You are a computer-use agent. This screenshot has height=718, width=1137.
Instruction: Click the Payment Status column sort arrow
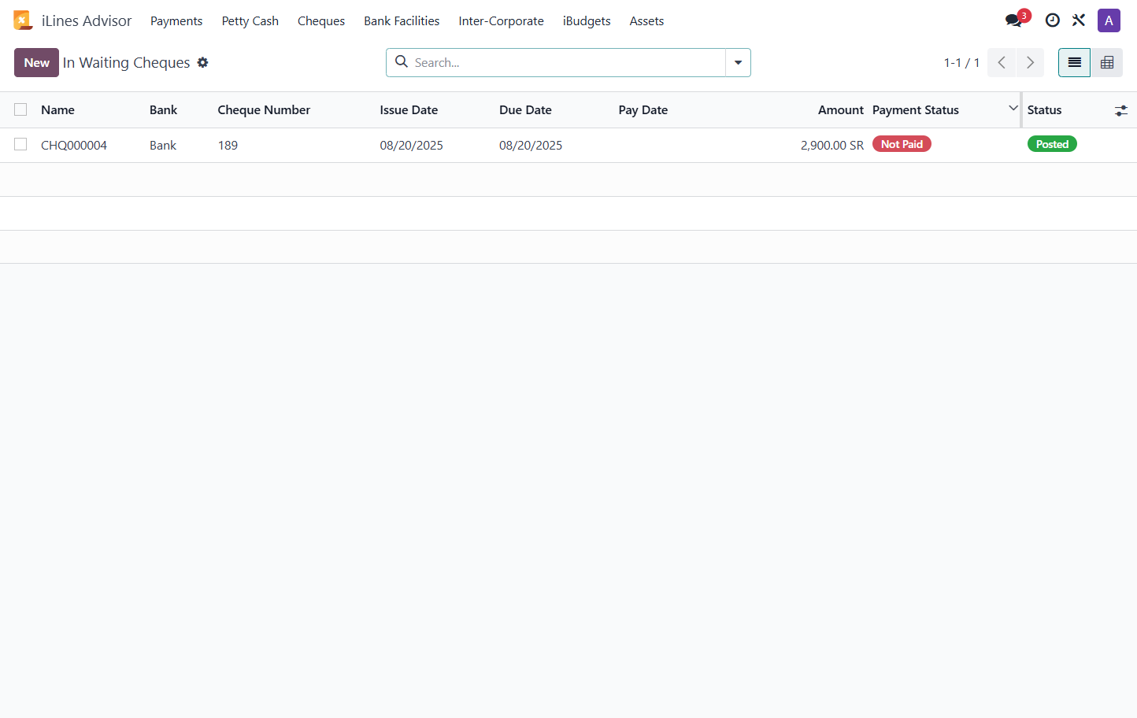pyautogui.click(x=1013, y=108)
